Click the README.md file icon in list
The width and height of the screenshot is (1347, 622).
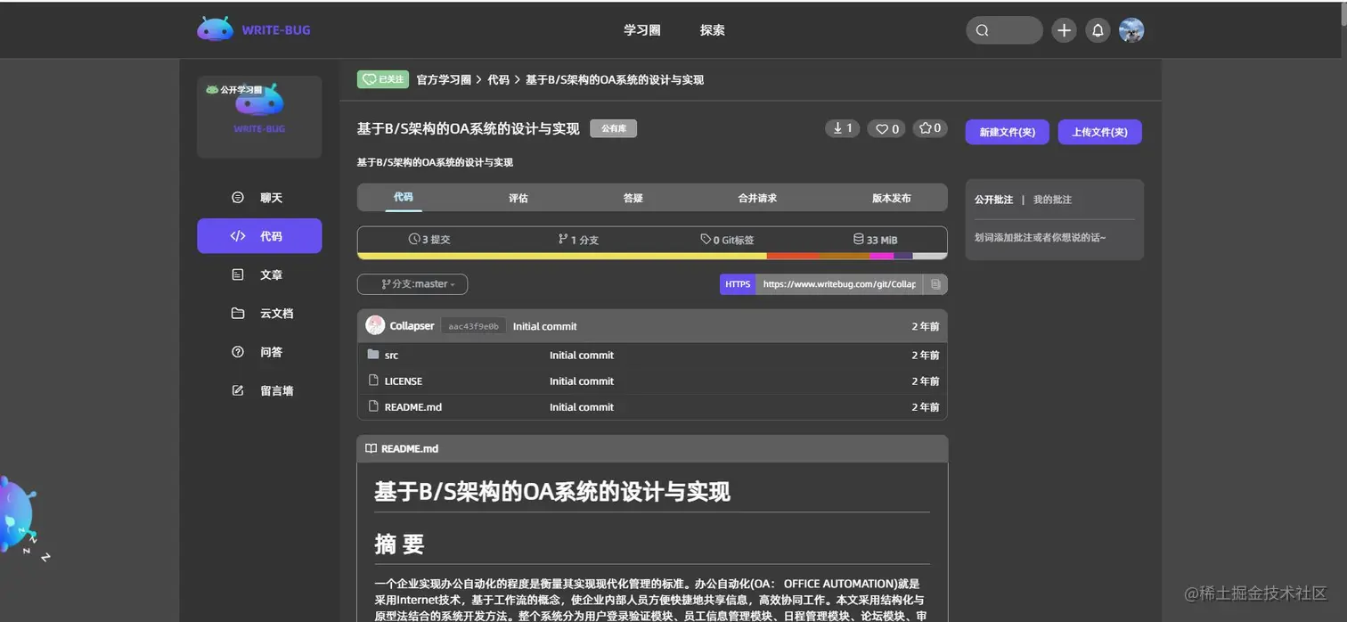[373, 406]
